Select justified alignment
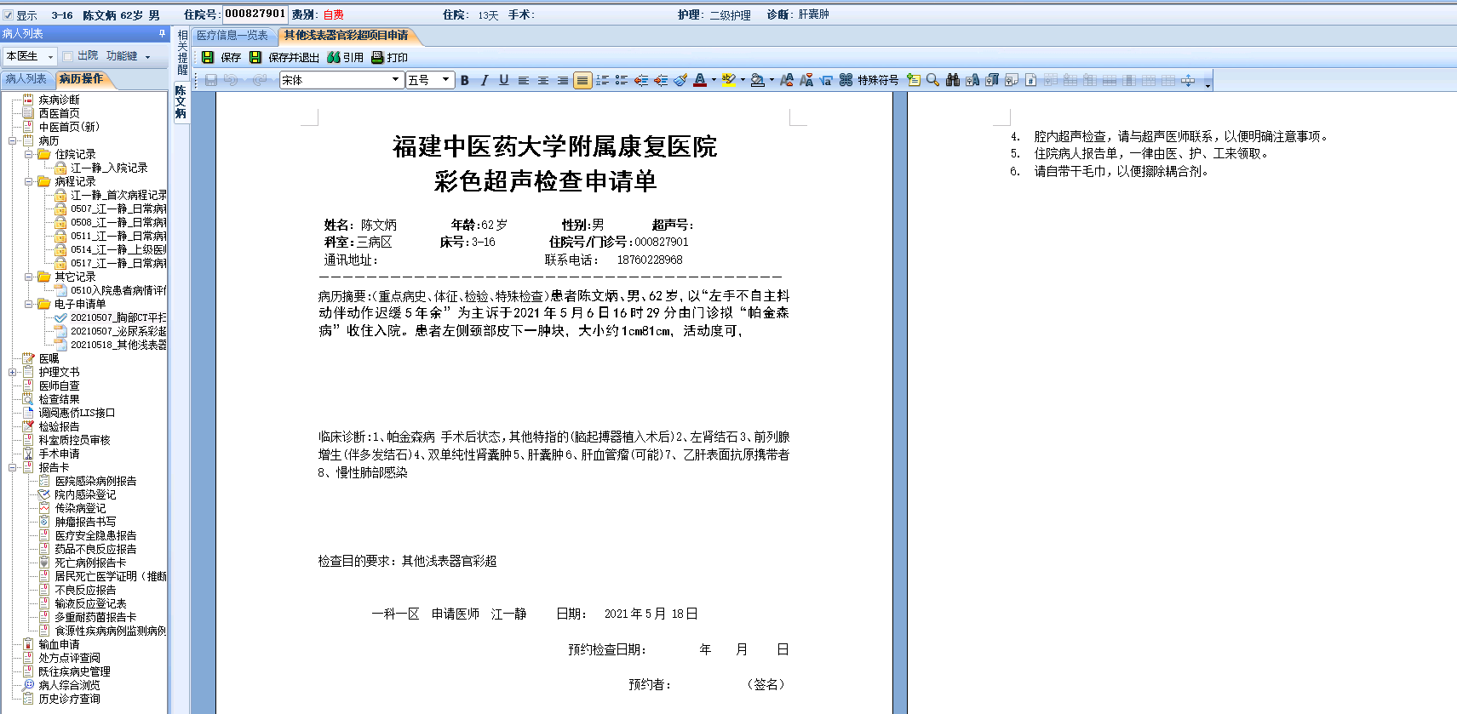 click(582, 80)
